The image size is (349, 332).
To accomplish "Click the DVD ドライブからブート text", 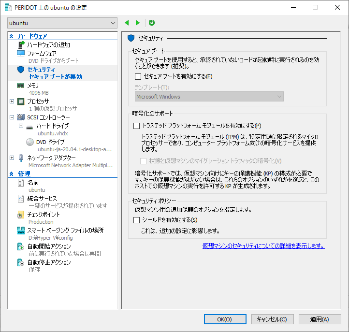I will click(x=54, y=61).
